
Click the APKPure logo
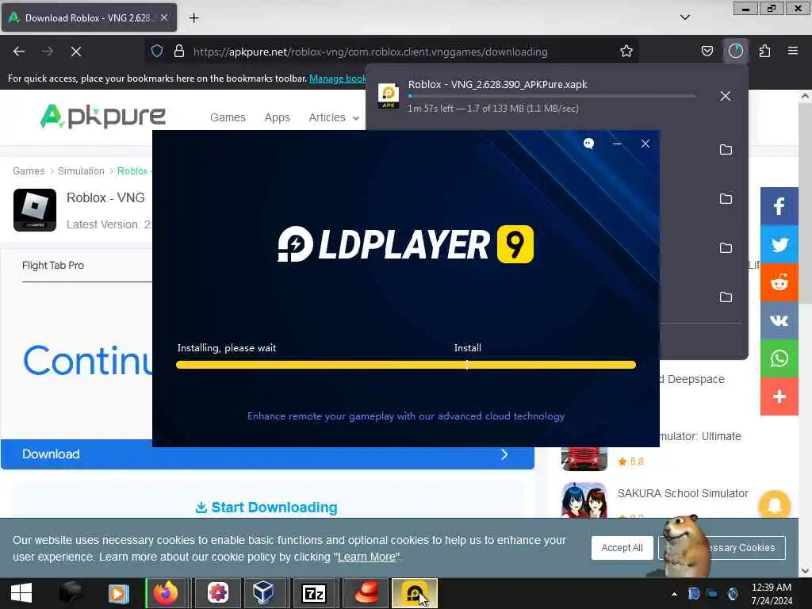(x=102, y=117)
